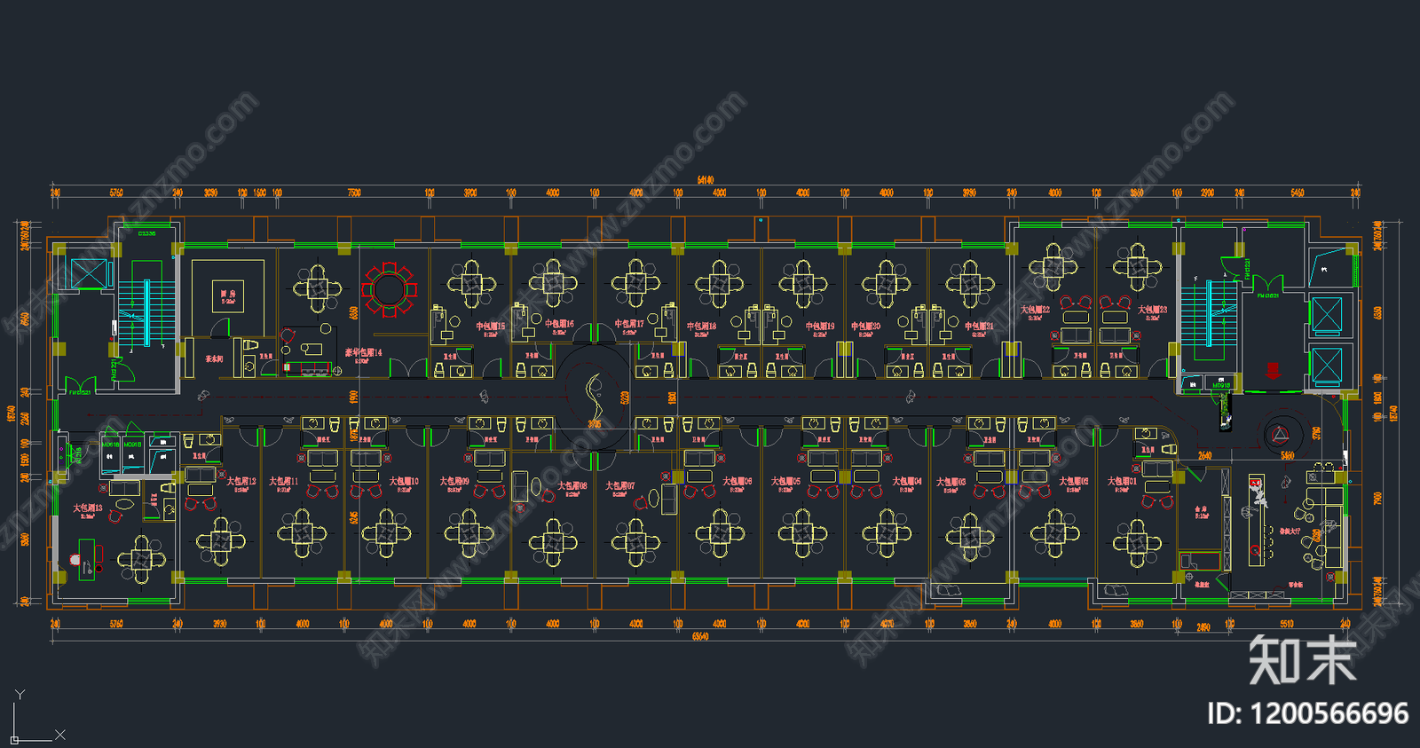Select the red triangle symbol in the reception circle
1420x748 pixels.
[1279, 435]
